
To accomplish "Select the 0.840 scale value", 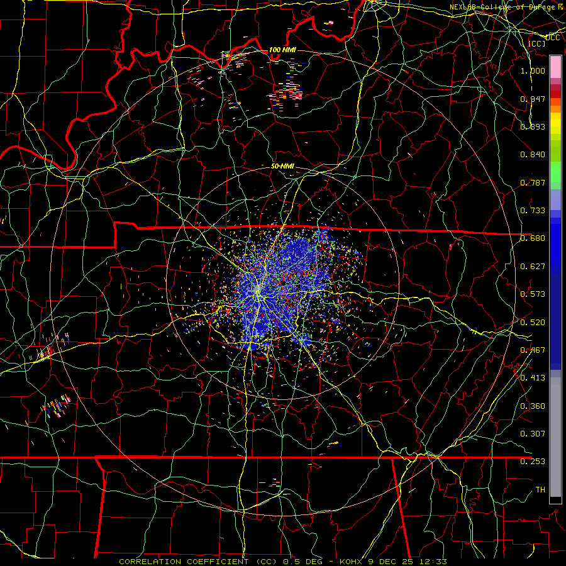I will pos(533,155).
